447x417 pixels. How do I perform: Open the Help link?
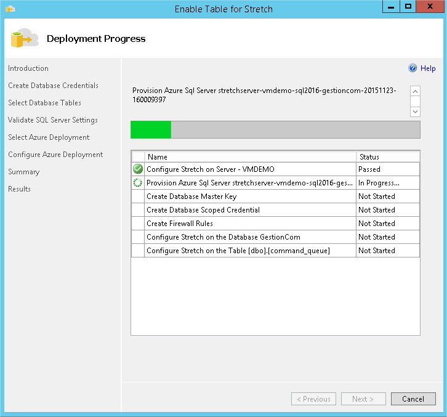click(428, 68)
